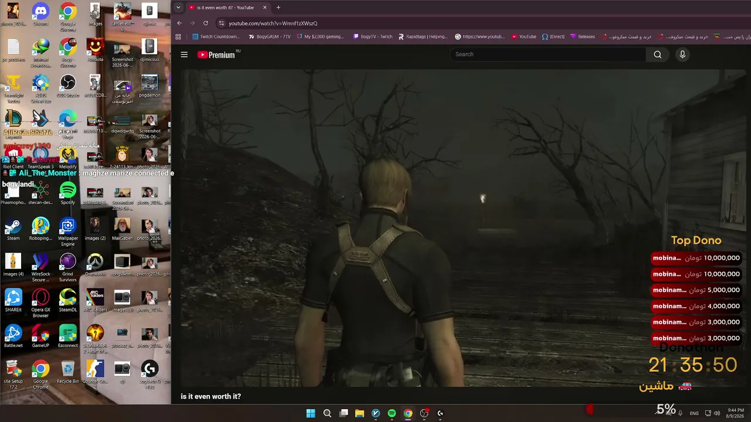Select the SHAREit desktop icon

click(x=13, y=301)
